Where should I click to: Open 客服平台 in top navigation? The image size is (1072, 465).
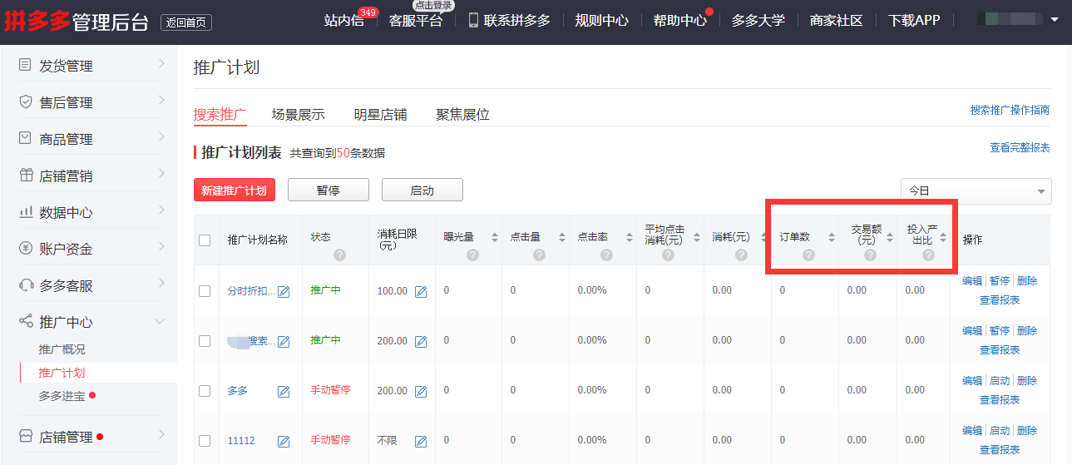tap(416, 20)
